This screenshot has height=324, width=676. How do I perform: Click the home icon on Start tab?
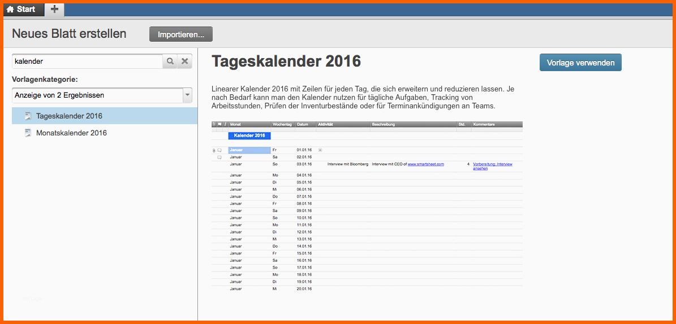tap(10, 10)
